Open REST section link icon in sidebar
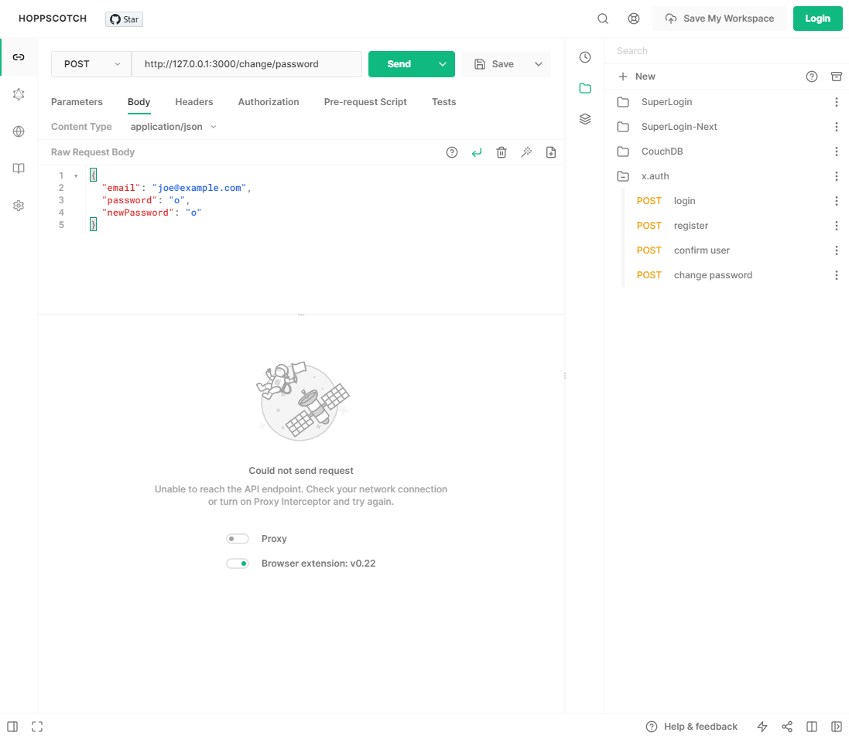Image resolution: width=849 pixels, height=739 pixels. pos(19,56)
